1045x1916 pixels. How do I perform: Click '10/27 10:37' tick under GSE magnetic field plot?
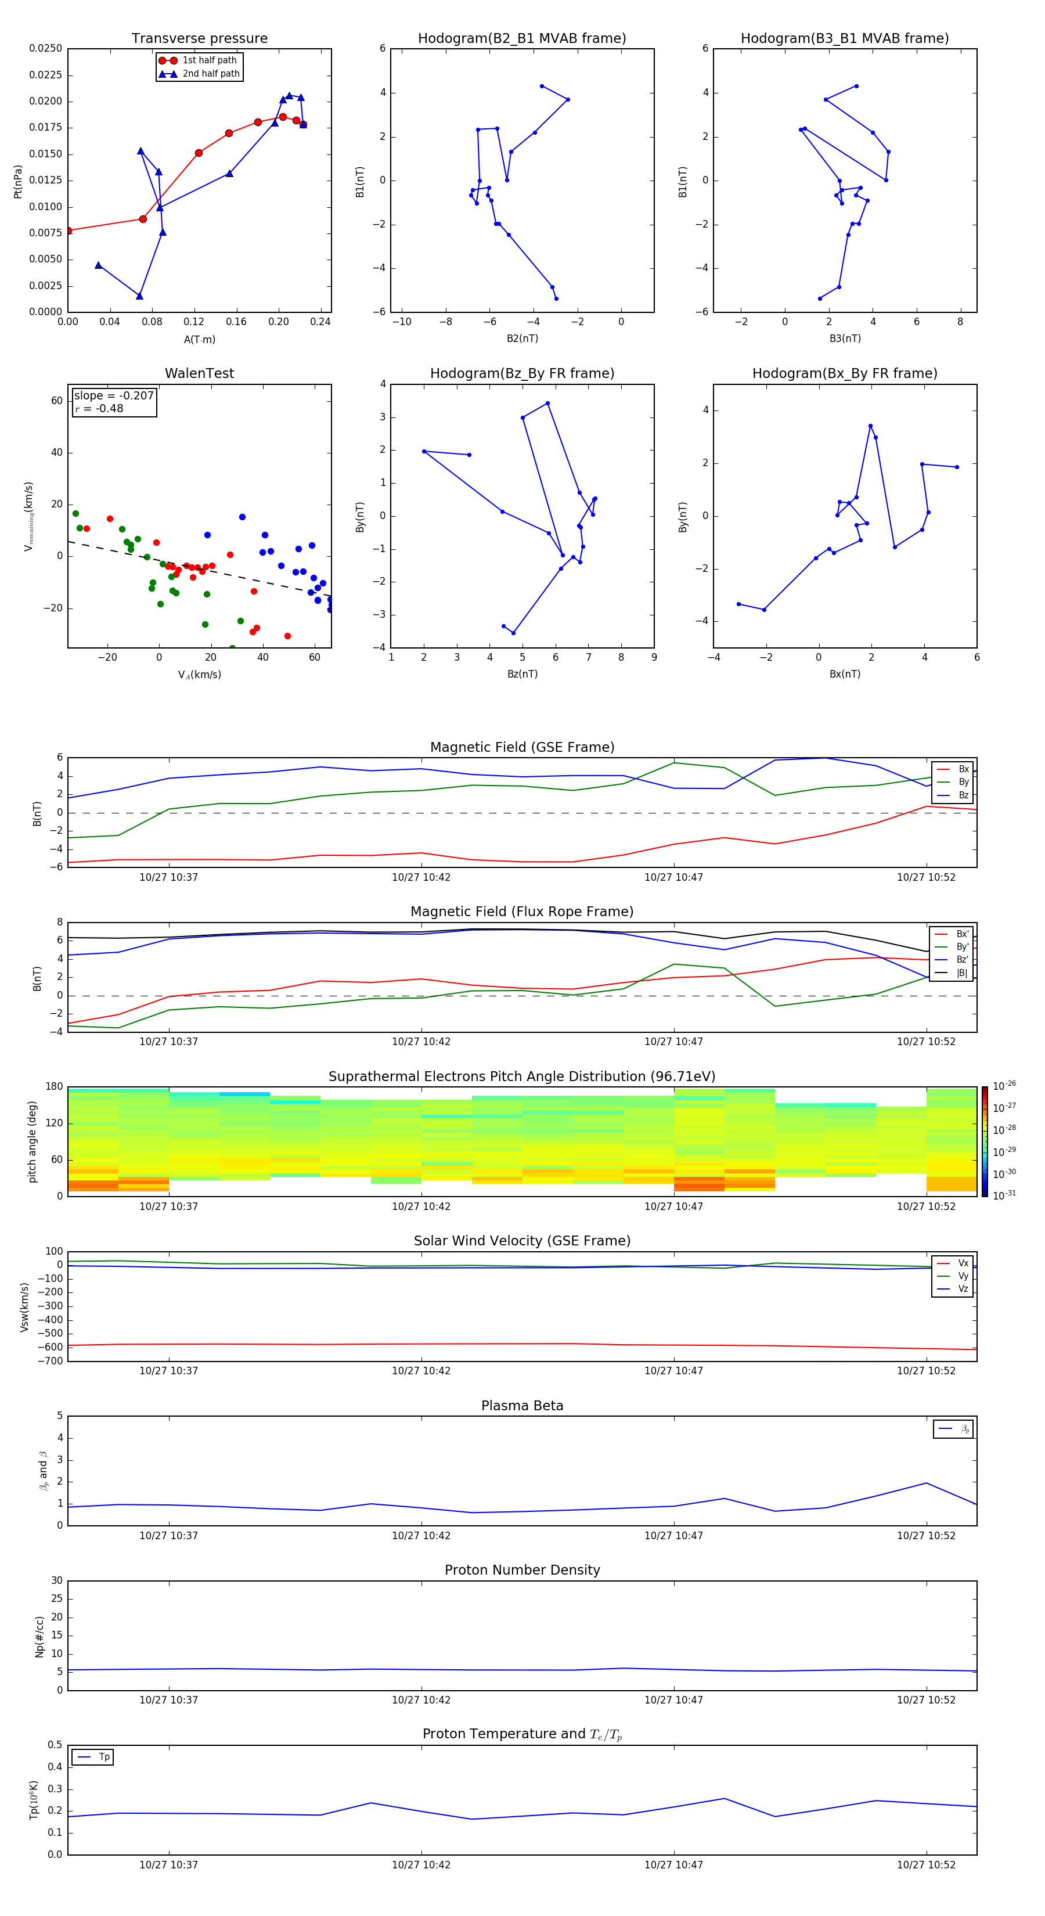click(169, 878)
